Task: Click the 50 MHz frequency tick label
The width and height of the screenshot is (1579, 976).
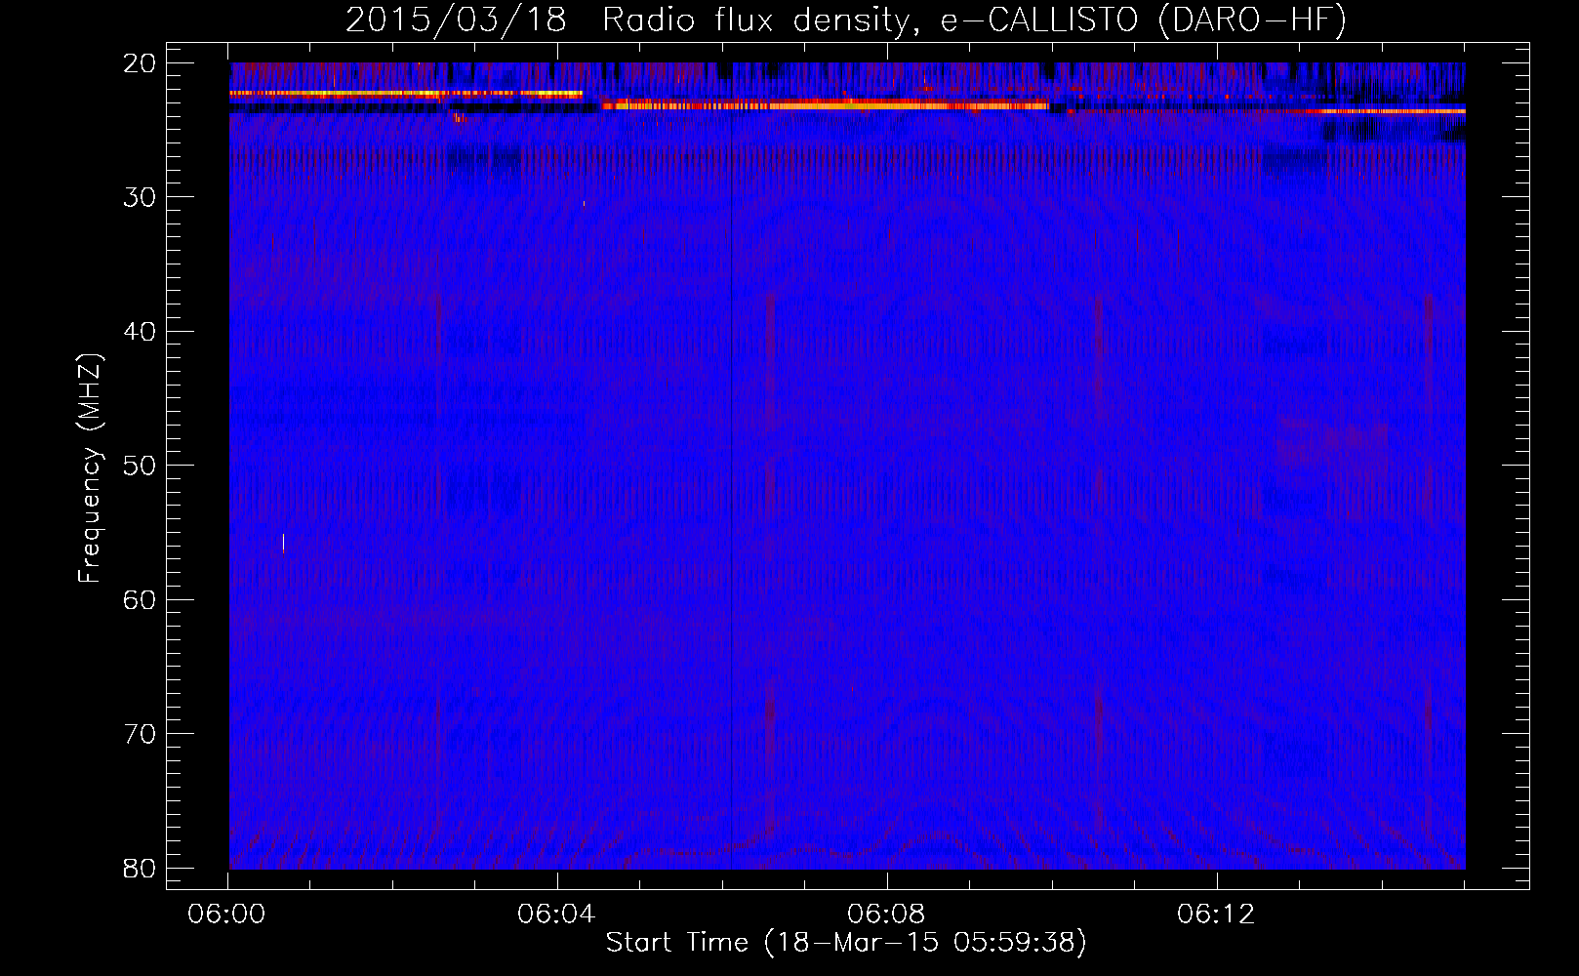Action: tap(141, 466)
